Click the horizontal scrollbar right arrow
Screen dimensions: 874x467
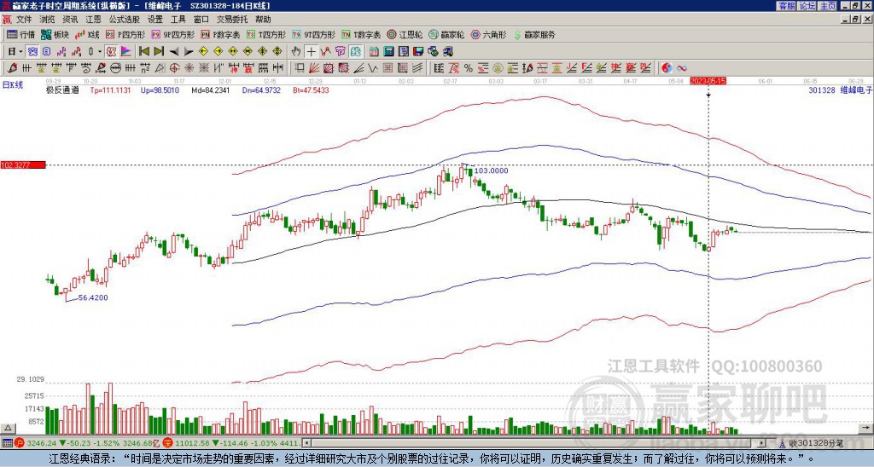coord(762,442)
